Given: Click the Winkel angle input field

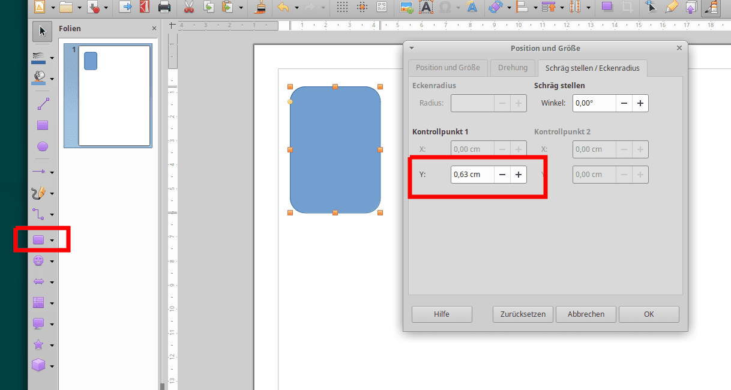Looking at the screenshot, I should tap(594, 103).
